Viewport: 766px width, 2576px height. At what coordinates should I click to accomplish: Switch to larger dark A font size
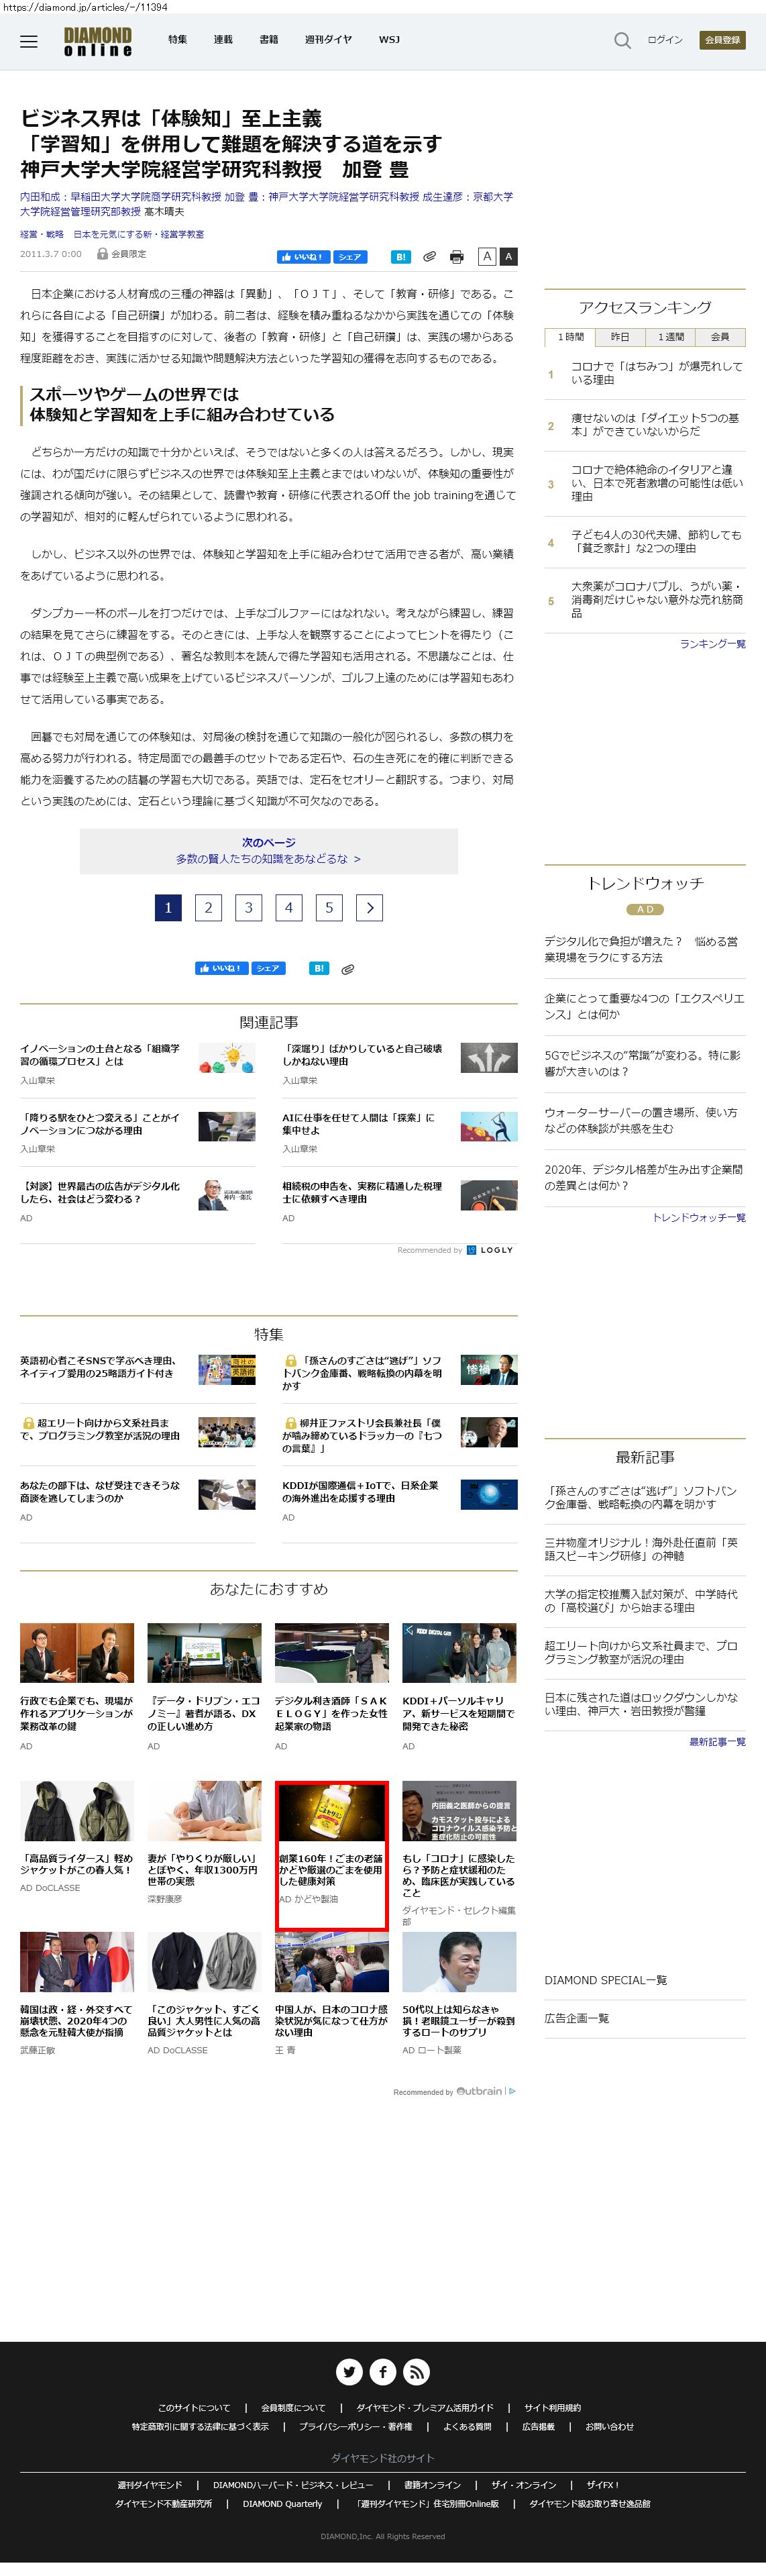[x=508, y=257]
